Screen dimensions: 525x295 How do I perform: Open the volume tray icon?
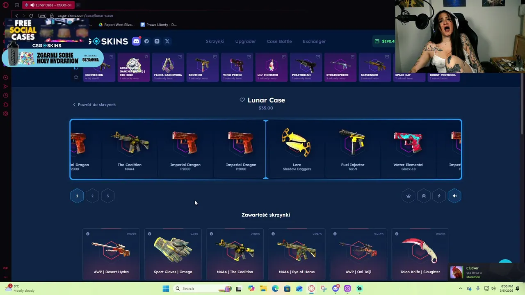pyautogui.click(x=493, y=288)
